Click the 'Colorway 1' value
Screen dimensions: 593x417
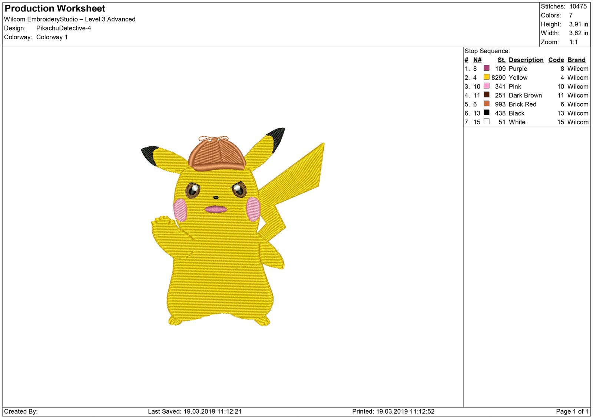[x=52, y=37]
